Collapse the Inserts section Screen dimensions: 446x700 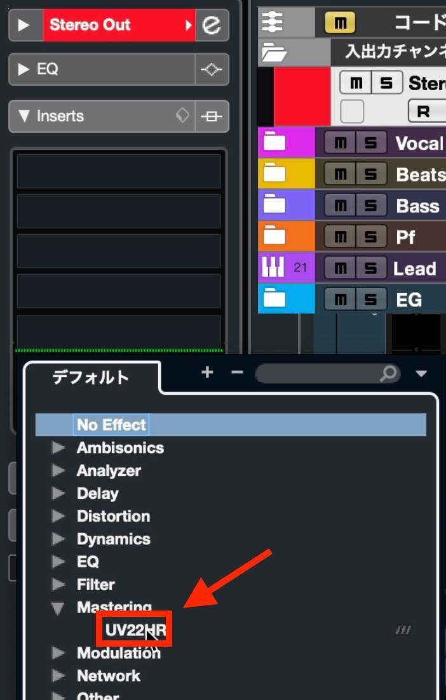coord(24,116)
